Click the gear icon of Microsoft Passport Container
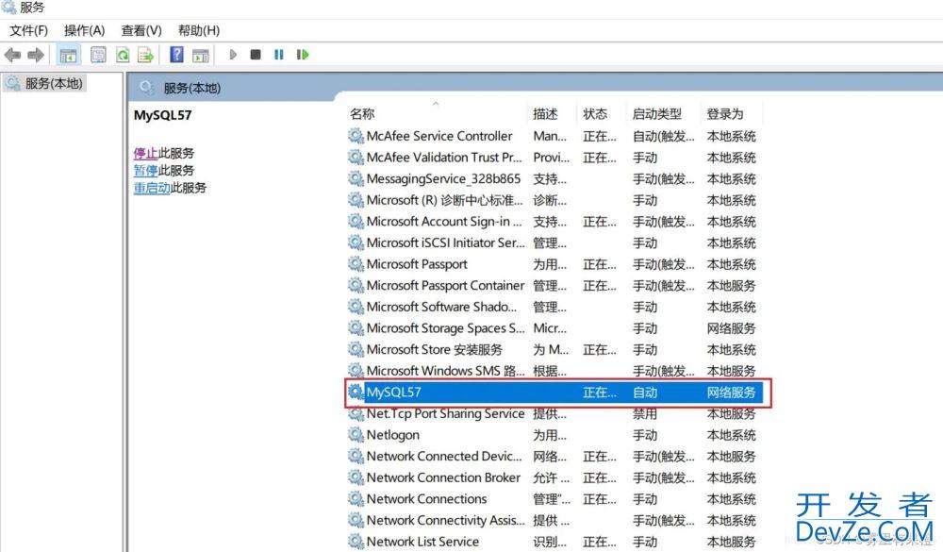 click(x=356, y=285)
